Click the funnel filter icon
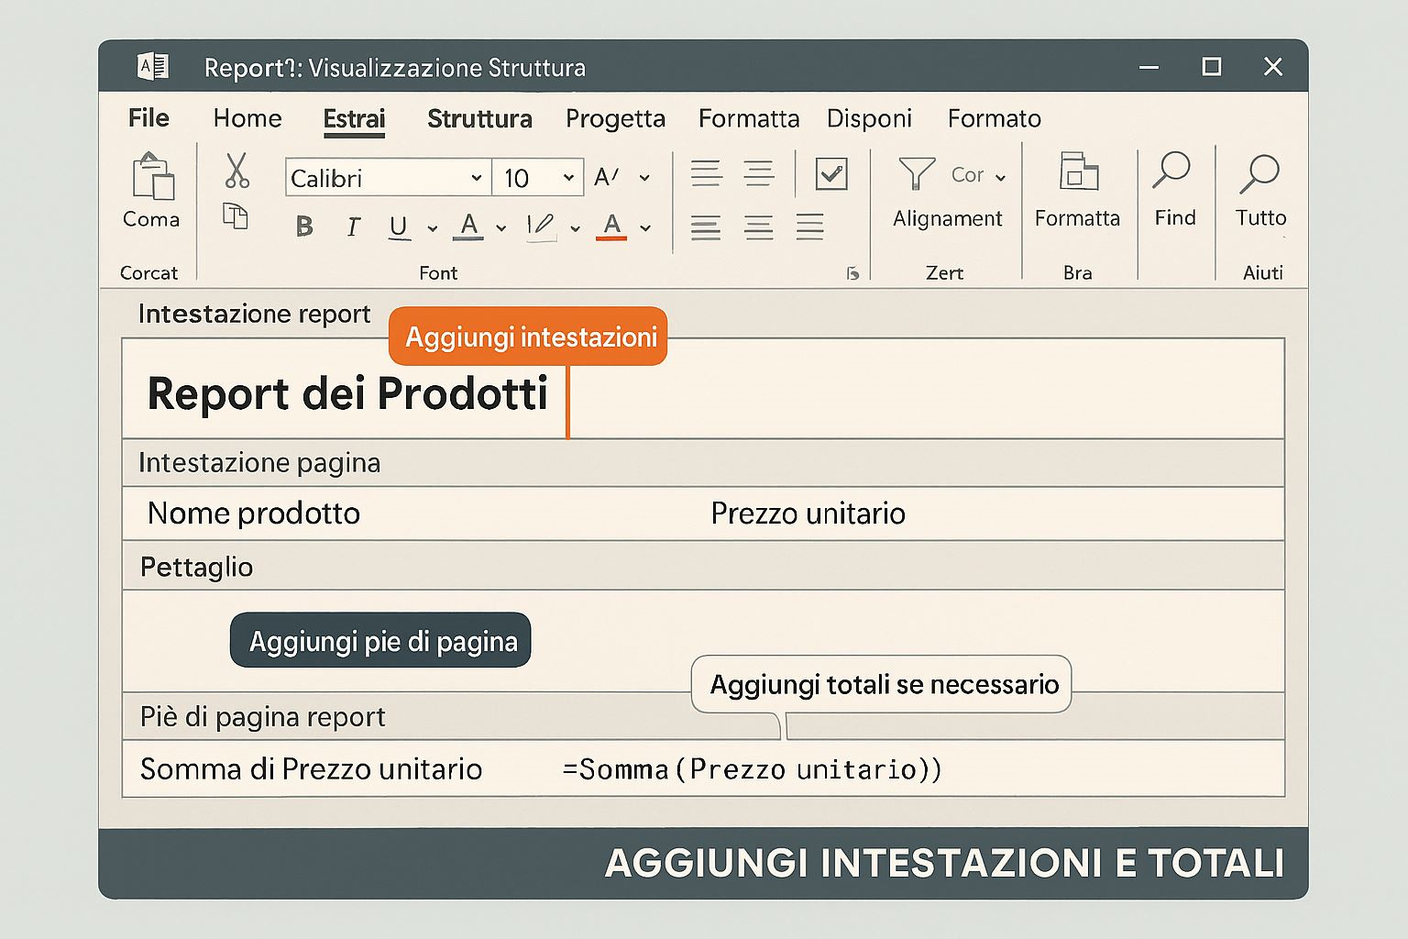The image size is (1408, 939). click(916, 173)
